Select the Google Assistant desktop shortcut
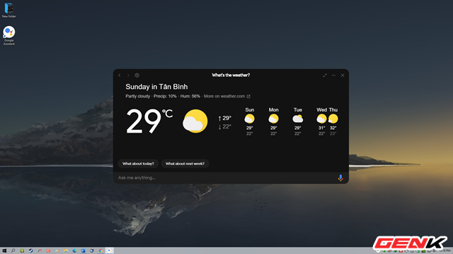This screenshot has width=453, height=254. click(x=9, y=36)
